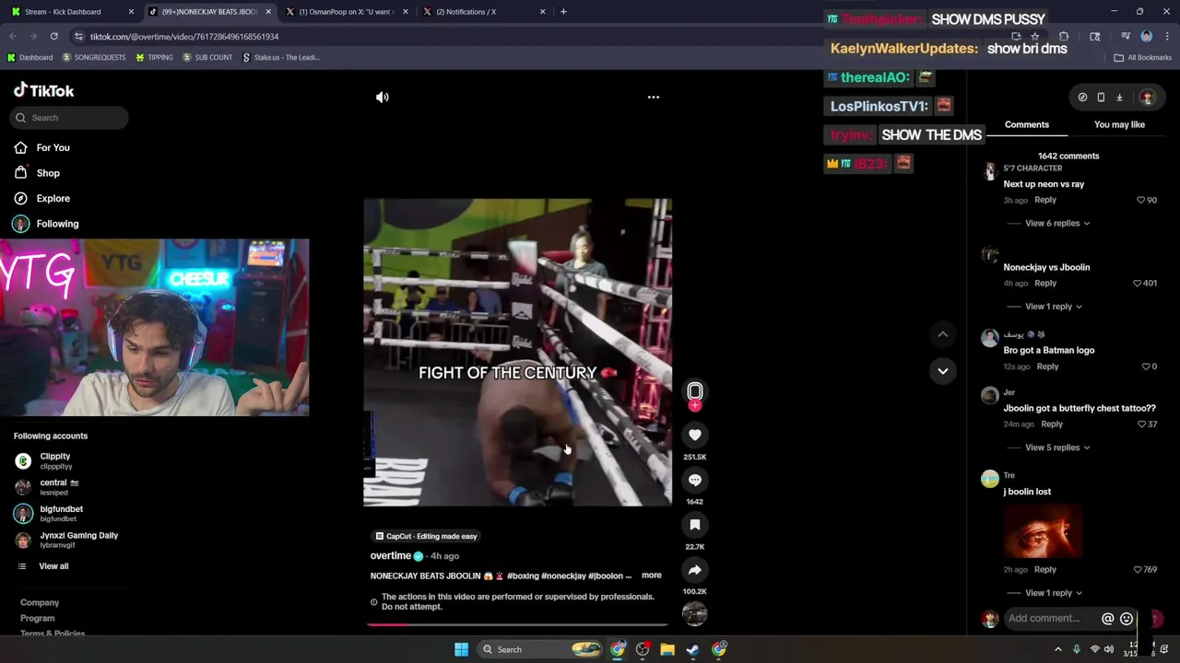Go to the previous video with up arrow

(x=942, y=334)
